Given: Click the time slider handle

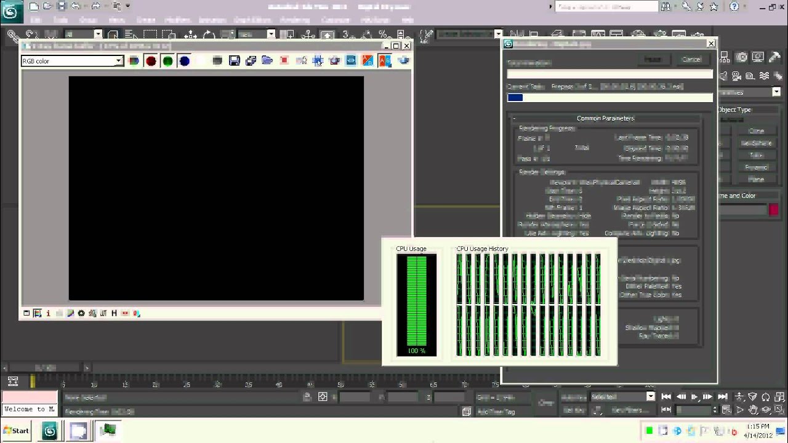Looking at the screenshot, I should [x=46, y=368].
